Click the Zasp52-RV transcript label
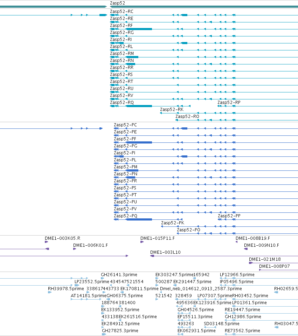 122,96
